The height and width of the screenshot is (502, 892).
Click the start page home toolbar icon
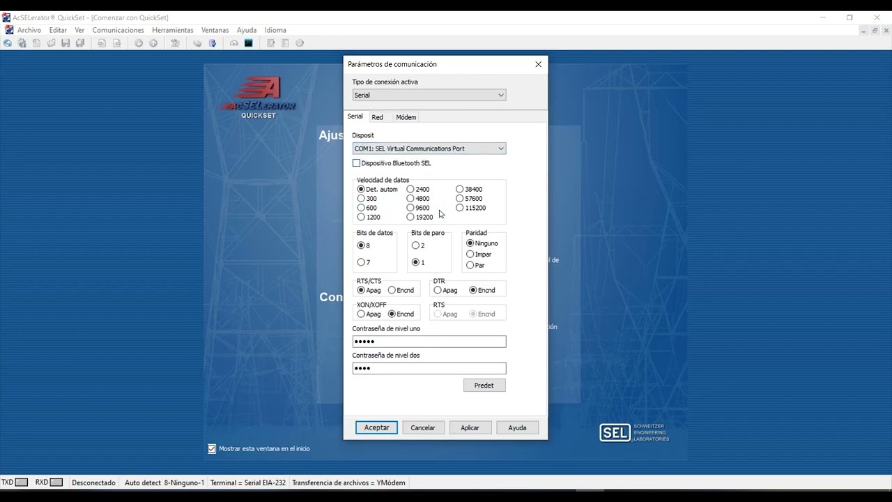tap(8, 43)
